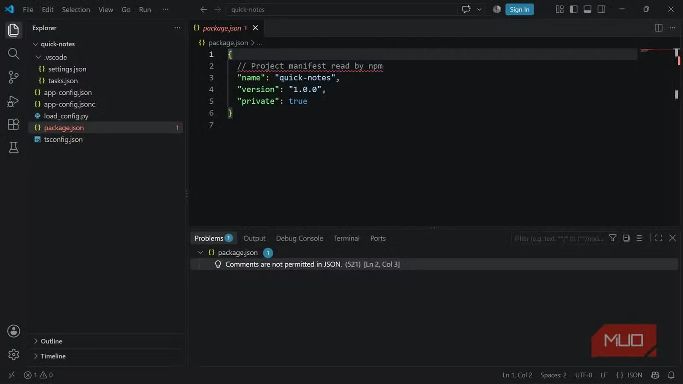Open the Search view in activity bar

pyautogui.click(x=14, y=54)
